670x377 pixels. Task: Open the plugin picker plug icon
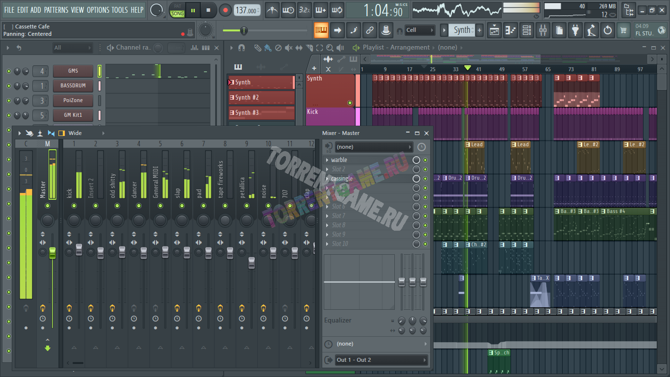[x=575, y=30]
